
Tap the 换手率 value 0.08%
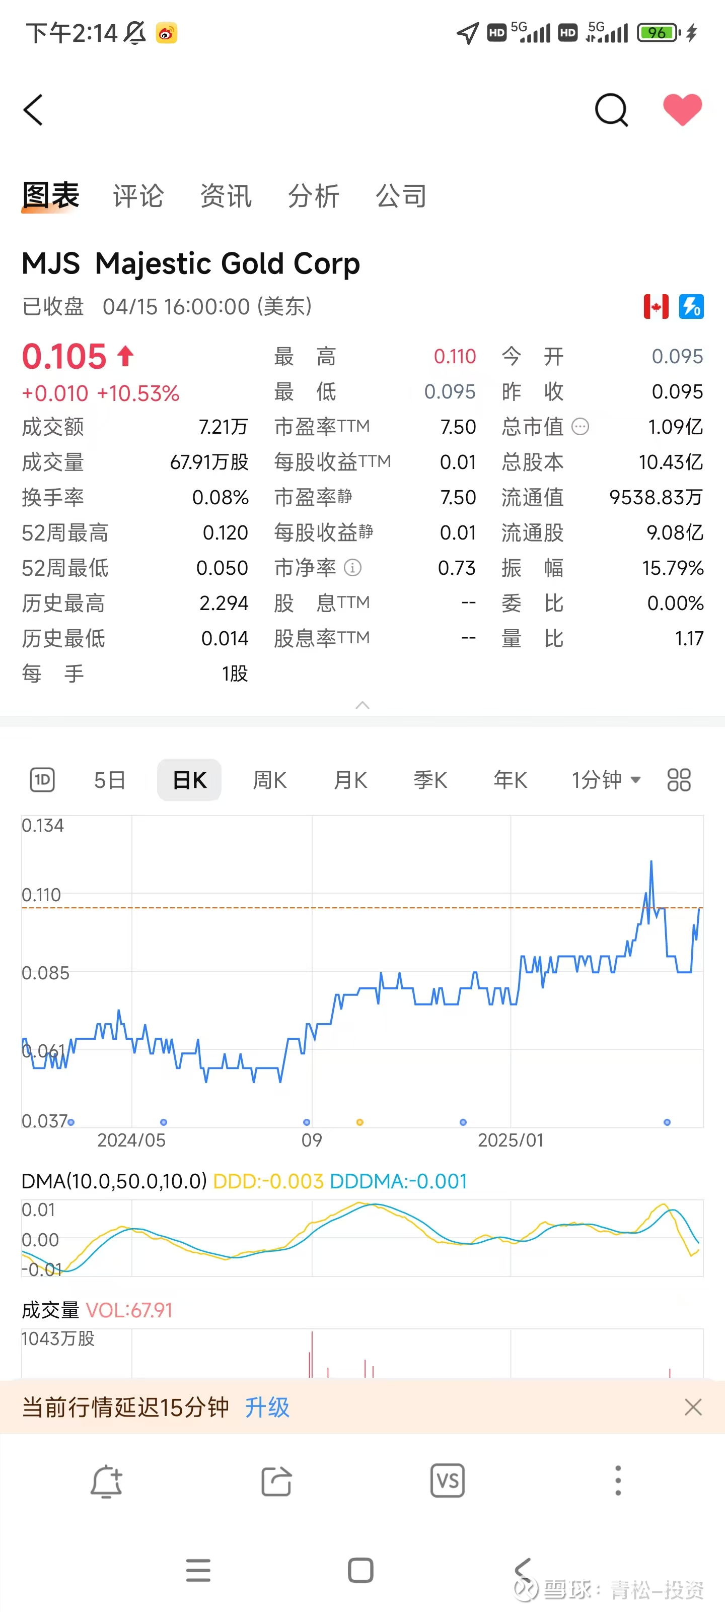point(220,498)
